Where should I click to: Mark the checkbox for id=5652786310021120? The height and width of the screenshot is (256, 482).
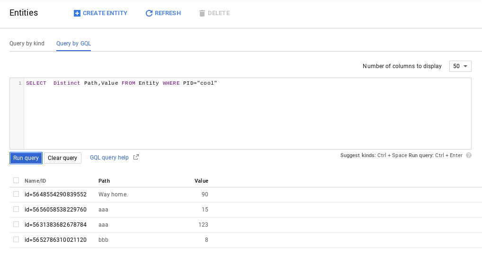click(16, 239)
